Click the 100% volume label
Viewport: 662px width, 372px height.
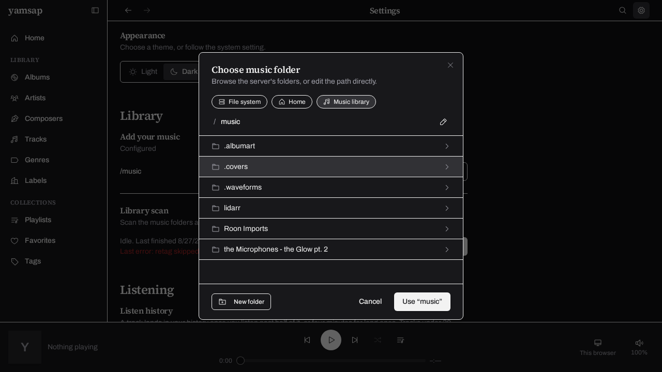[x=639, y=353]
